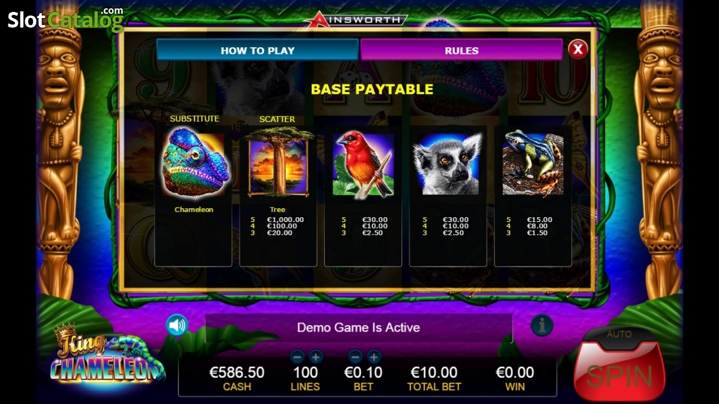
Task: Increase the number of lines with plus
Action: (316, 357)
